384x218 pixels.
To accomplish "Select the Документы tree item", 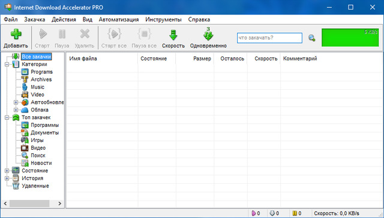I will point(44,133).
